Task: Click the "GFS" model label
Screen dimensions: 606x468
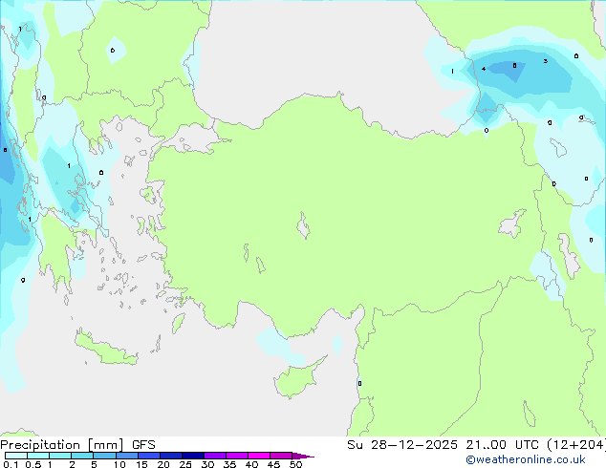Action: click(143, 445)
